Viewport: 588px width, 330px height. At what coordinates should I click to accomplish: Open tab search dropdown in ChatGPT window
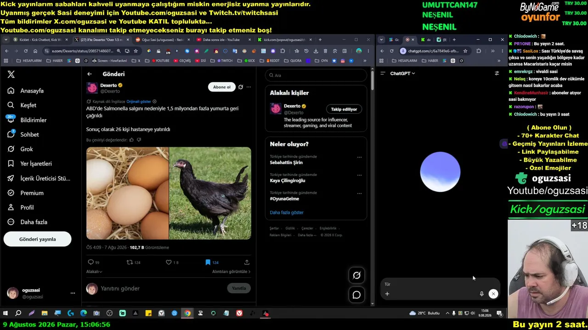(x=381, y=40)
